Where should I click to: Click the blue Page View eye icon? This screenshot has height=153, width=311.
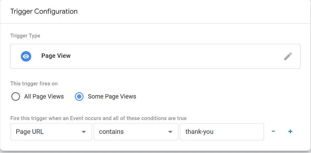[x=26, y=56]
